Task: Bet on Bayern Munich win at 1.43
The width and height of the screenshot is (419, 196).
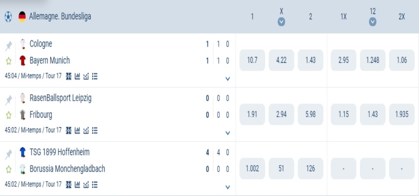Action: pyautogui.click(x=310, y=60)
